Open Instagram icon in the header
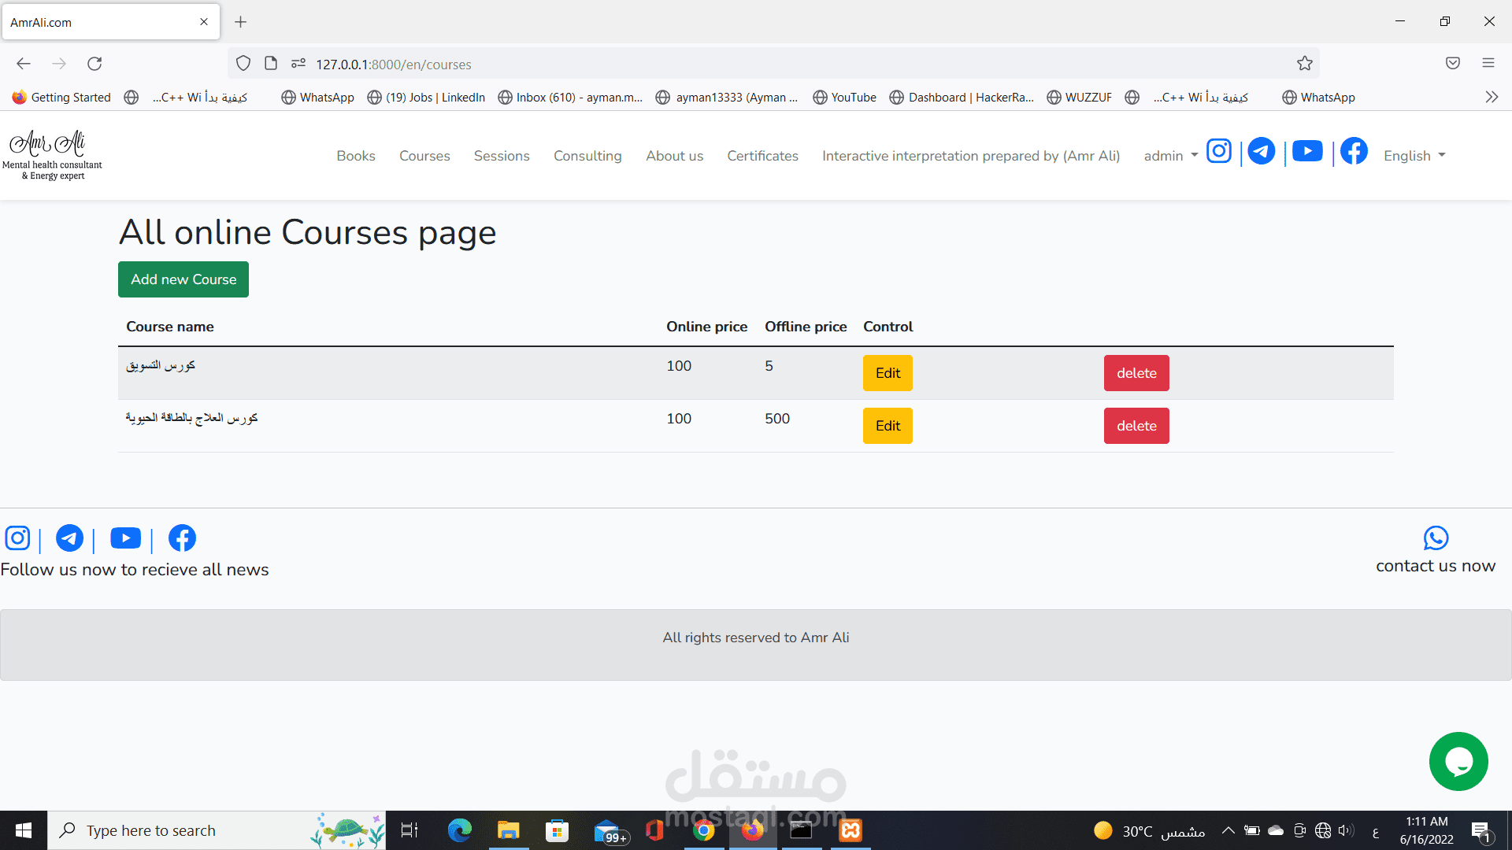1512x850 pixels. 1218,151
